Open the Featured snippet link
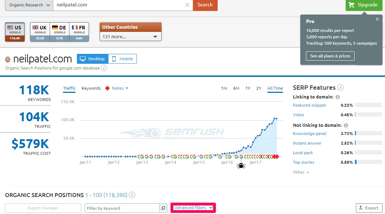Image resolution: width=385 pixels, height=214 pixels. pyautogui.click(x=309, y=105)
